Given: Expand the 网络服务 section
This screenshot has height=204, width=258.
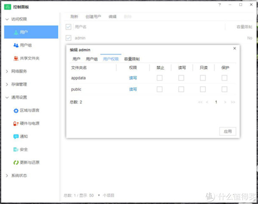Looking at the screenshot, I should [x=18, y=71].
